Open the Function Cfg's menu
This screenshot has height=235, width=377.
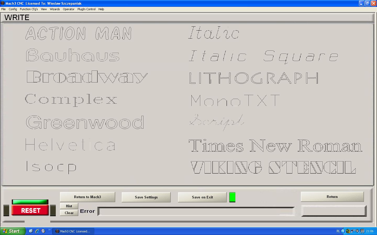29,9
